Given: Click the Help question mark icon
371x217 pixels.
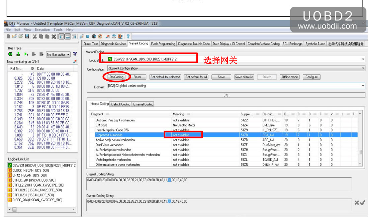Looking at the screenshot, I should point(128,36).
